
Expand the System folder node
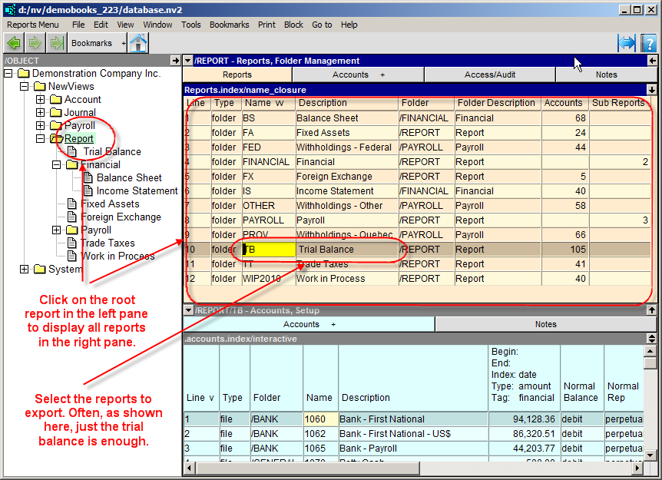25,270
